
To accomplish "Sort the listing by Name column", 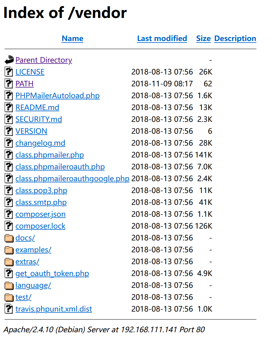I will click(72, 39).
